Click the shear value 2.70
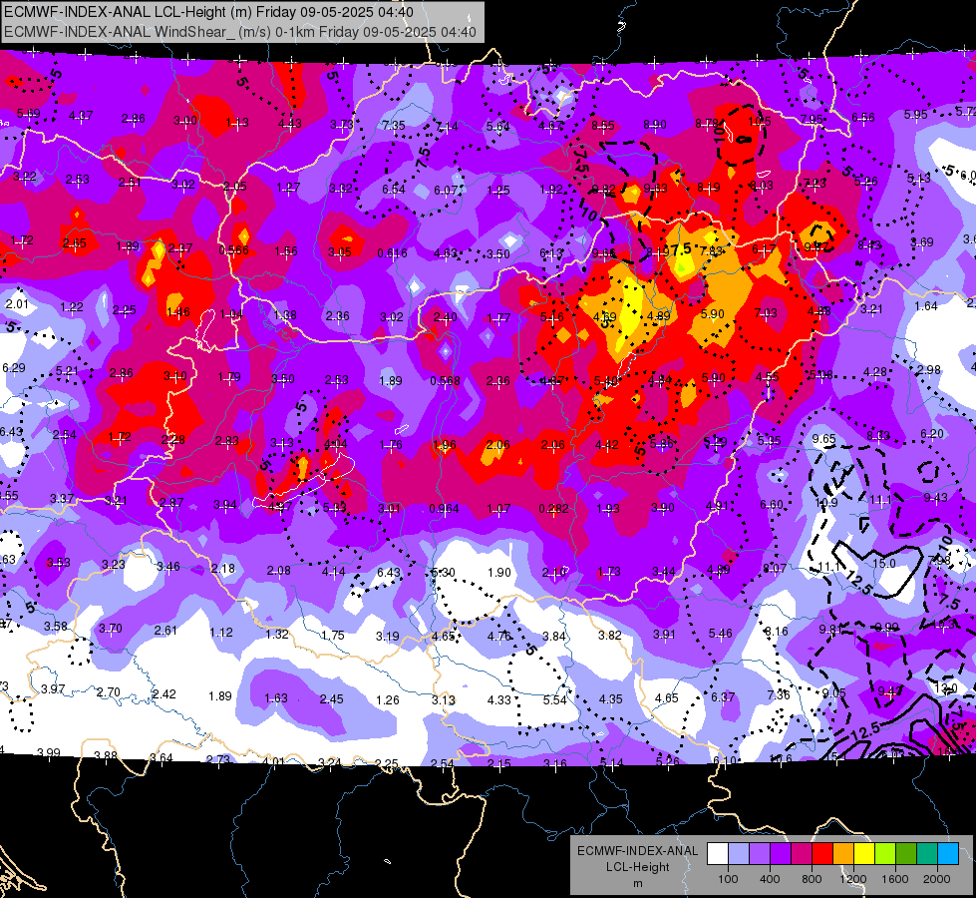This screenshot has height=898, width=976. (109, 692)
